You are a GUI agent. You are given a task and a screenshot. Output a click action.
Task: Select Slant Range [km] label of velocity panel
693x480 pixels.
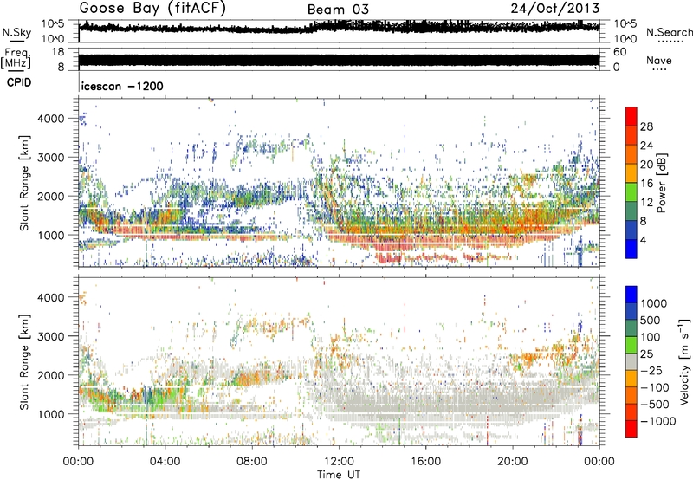pyautogui.click(x=24, y=362)
